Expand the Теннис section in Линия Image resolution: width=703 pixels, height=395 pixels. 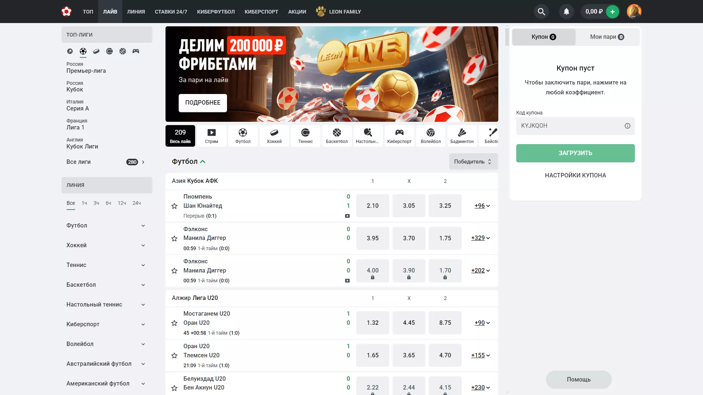(x=106, y=265)
